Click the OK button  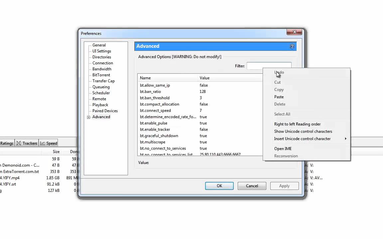(219, 186)
